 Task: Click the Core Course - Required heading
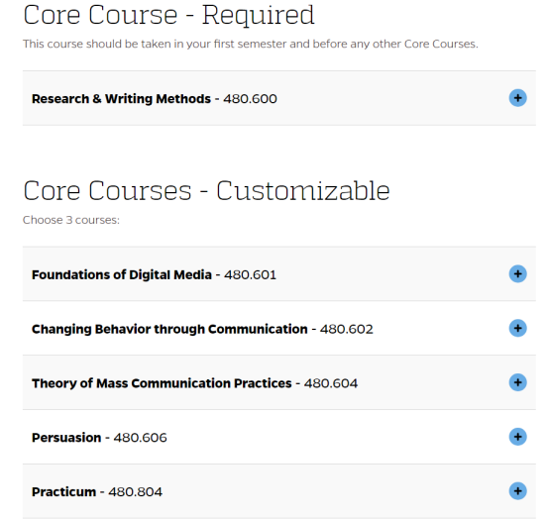click(x=168, y=15)
